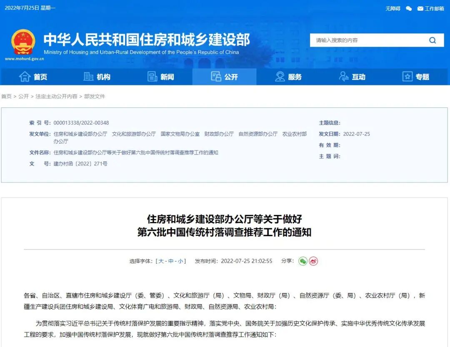Click the interaction icon beside 互动
This screenshot has width=450, height=347.
(x=343, y=77)
